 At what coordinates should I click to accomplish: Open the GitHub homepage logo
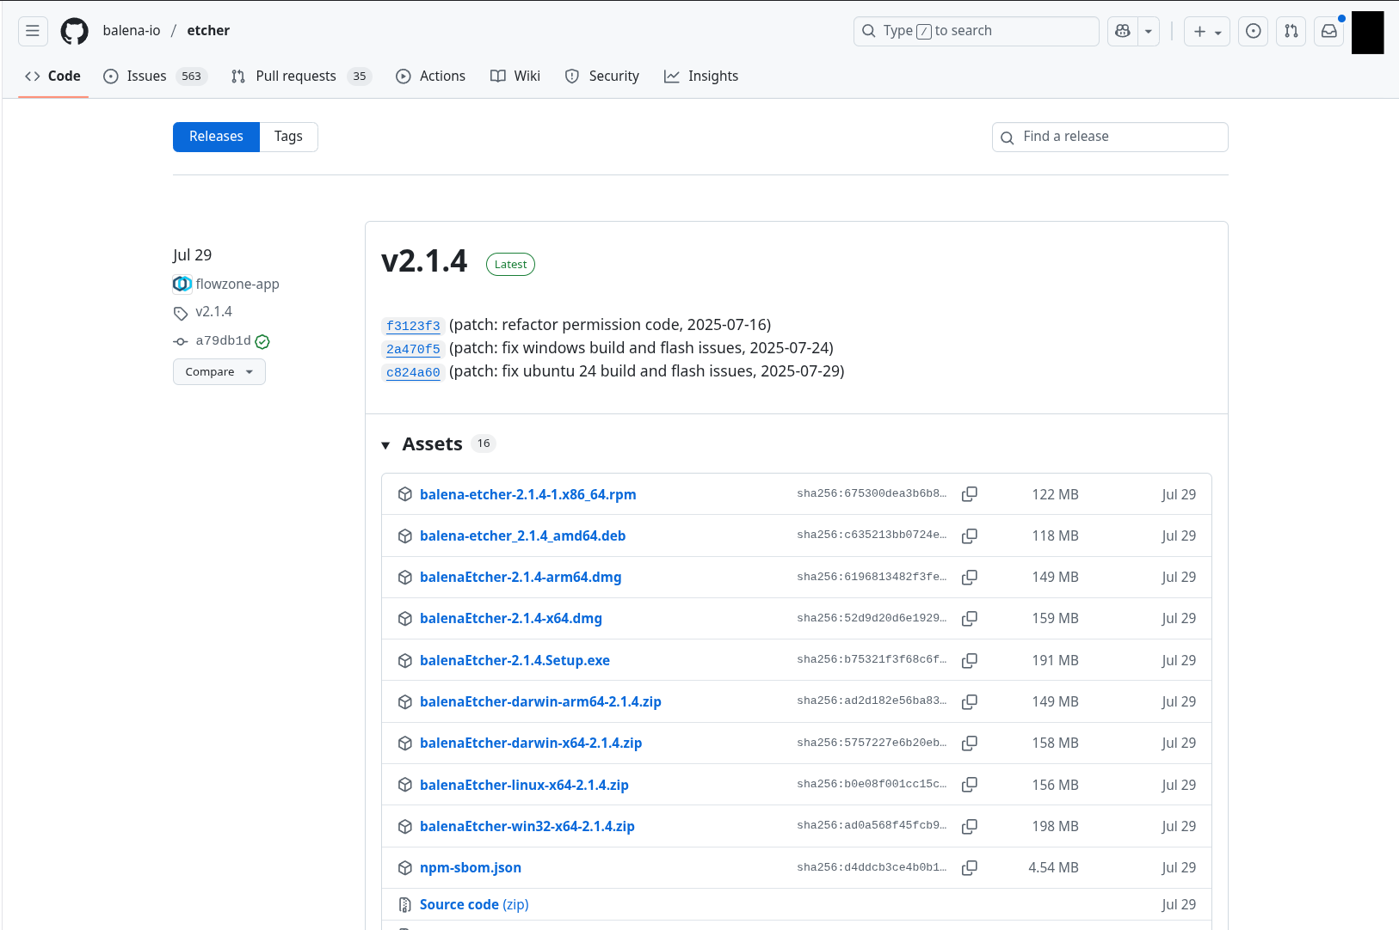pyautogui.click(x=74, y=31)
